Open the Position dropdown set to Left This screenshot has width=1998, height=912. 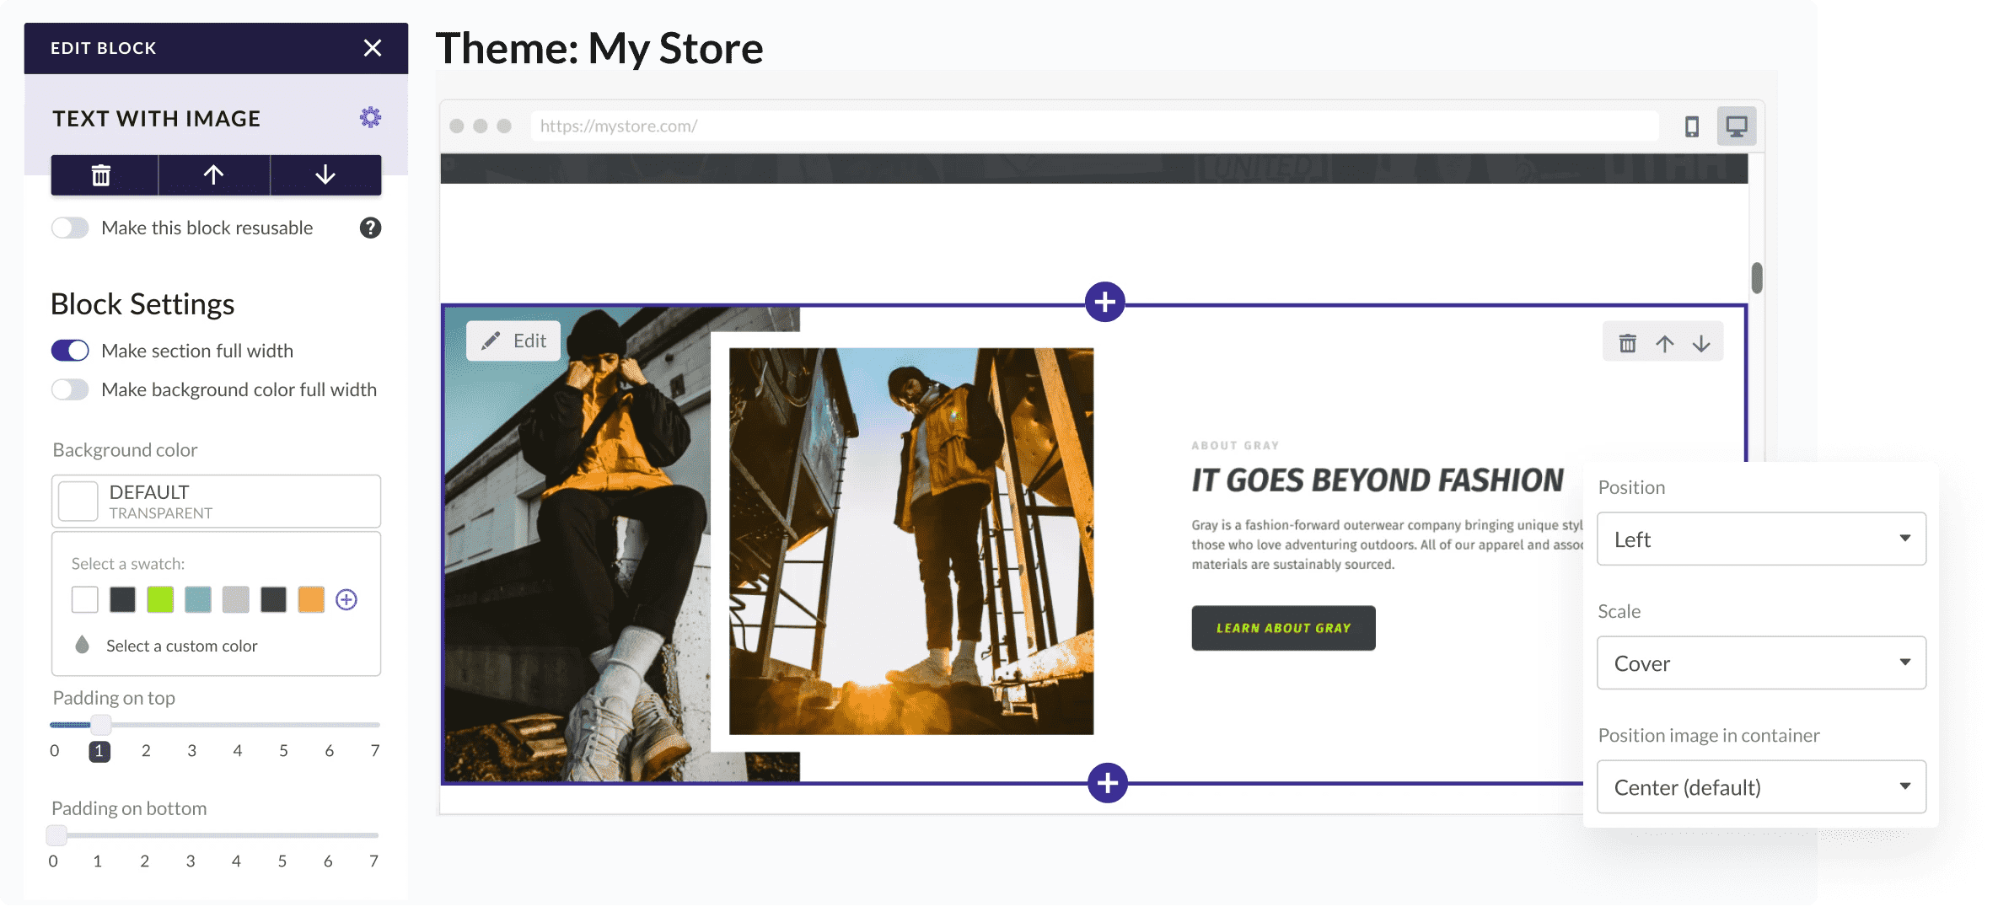[x=1760, y=539]
